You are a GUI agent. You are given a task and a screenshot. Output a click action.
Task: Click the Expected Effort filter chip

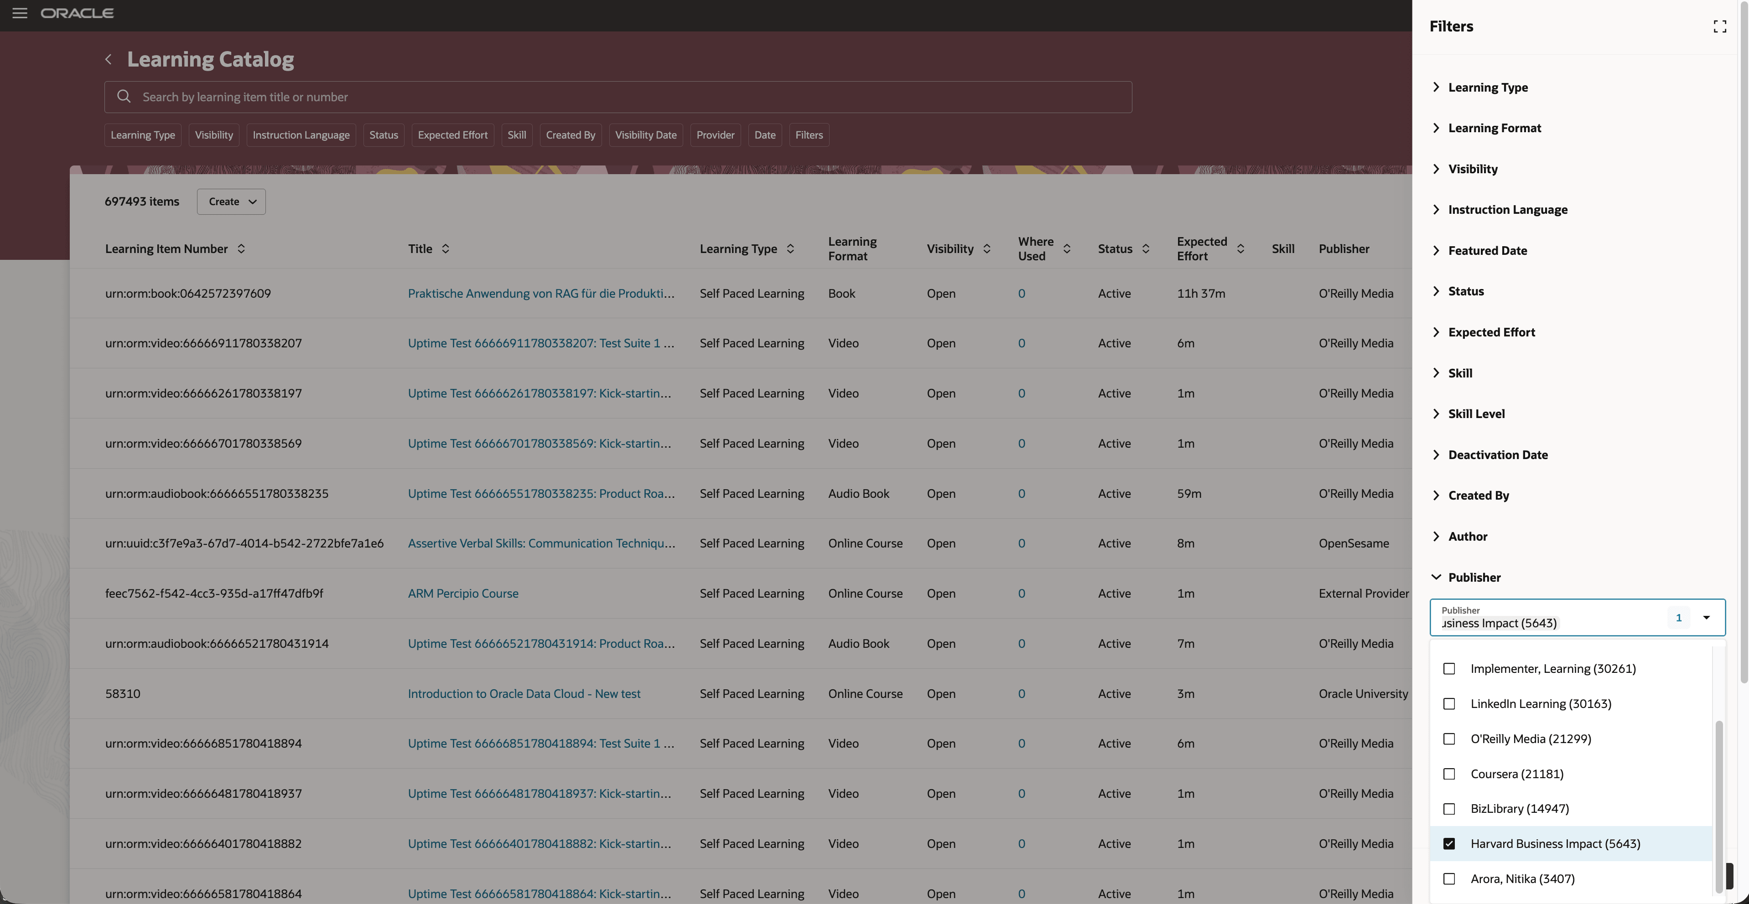tap(453, 135)
